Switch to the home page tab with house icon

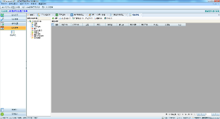tap(31, 15)
